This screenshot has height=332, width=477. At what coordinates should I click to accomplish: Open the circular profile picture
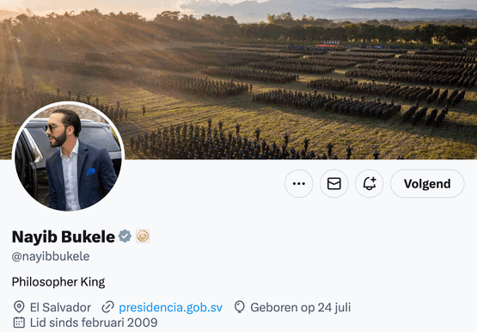[x=68, y=157]
